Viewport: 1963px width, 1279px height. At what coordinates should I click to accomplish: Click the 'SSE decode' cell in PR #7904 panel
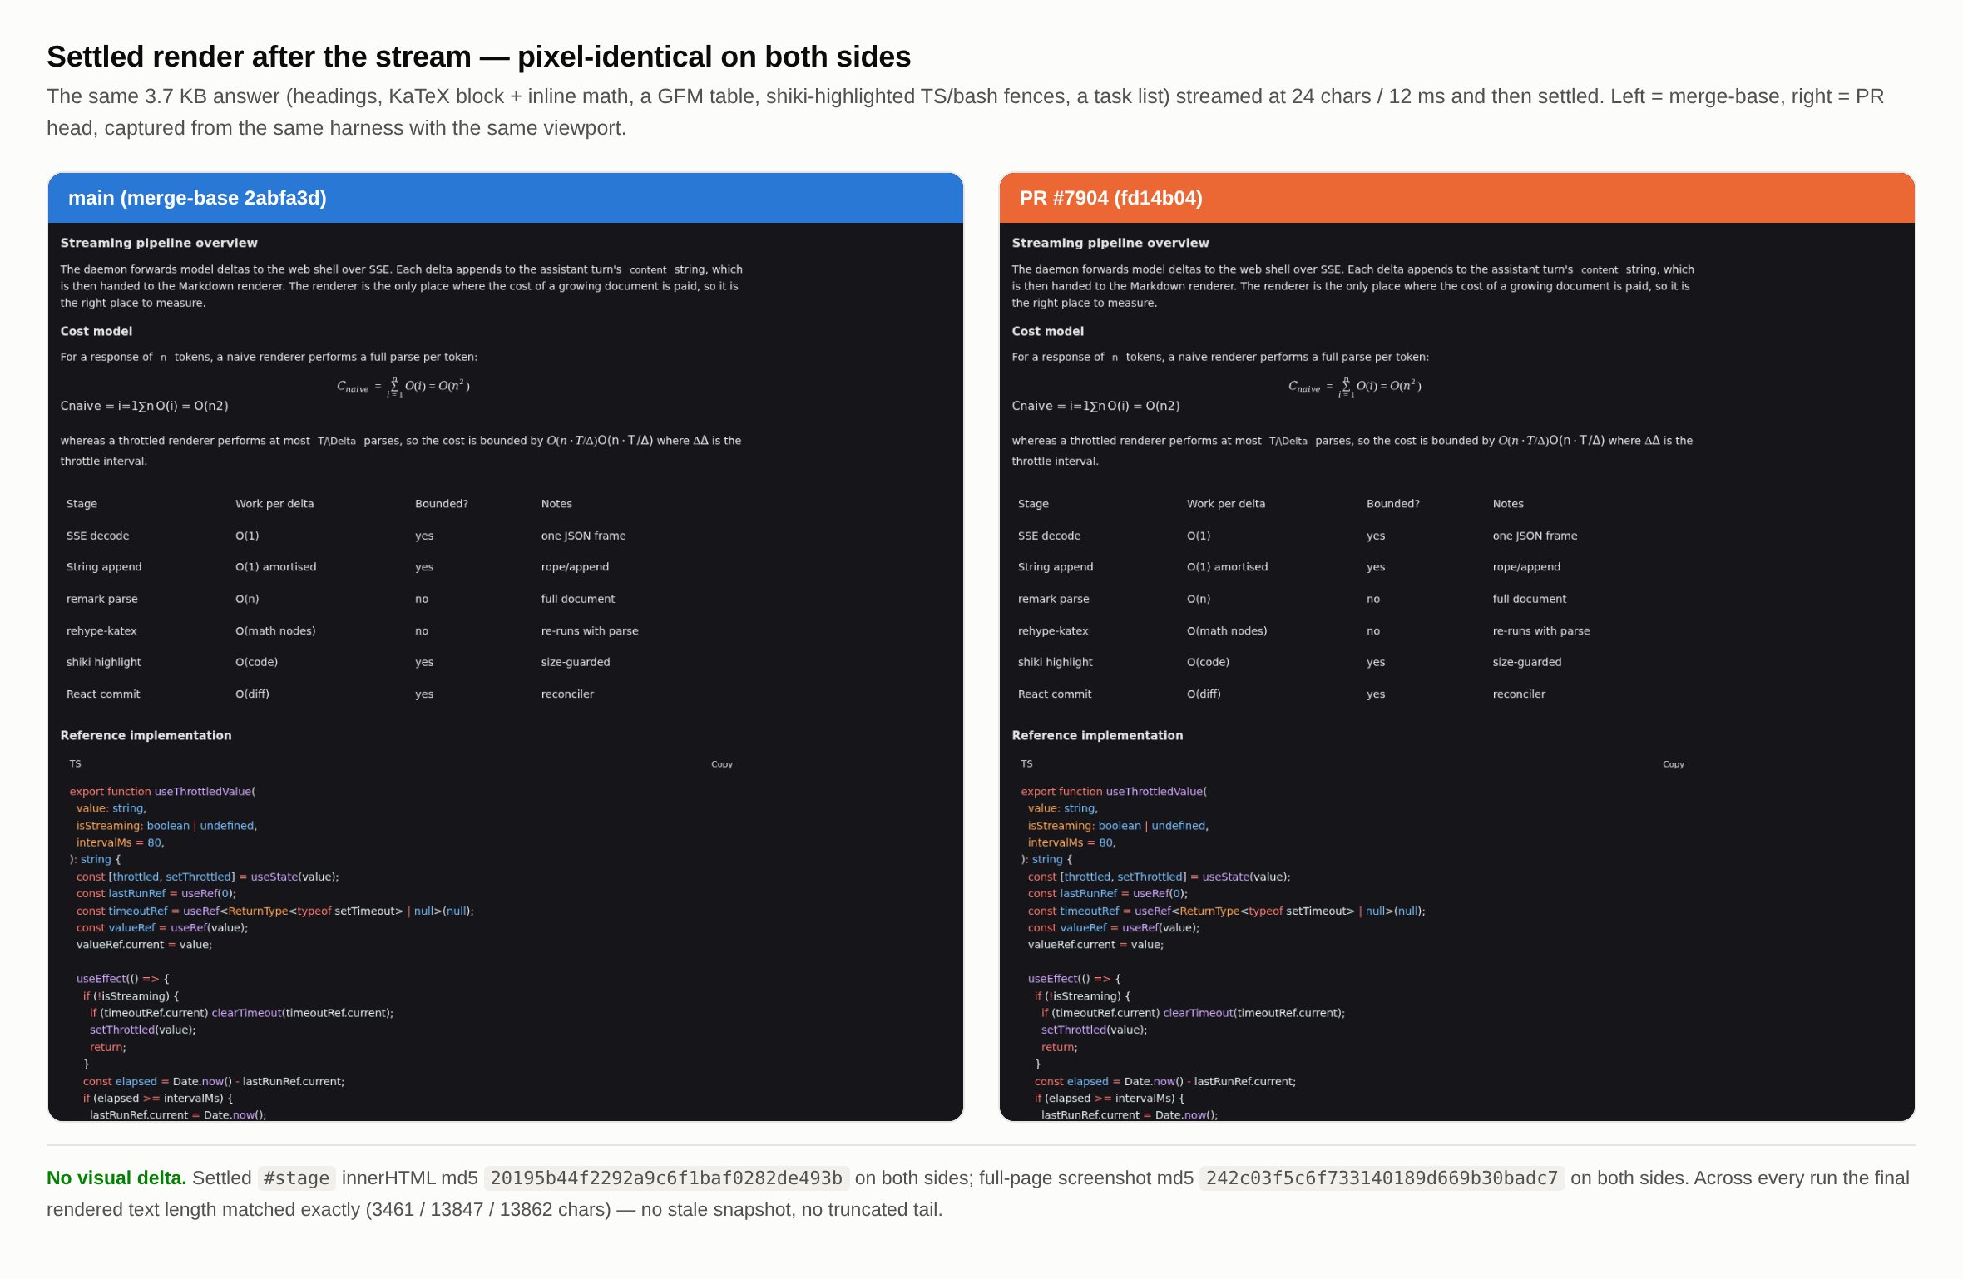coord(1049,536)
